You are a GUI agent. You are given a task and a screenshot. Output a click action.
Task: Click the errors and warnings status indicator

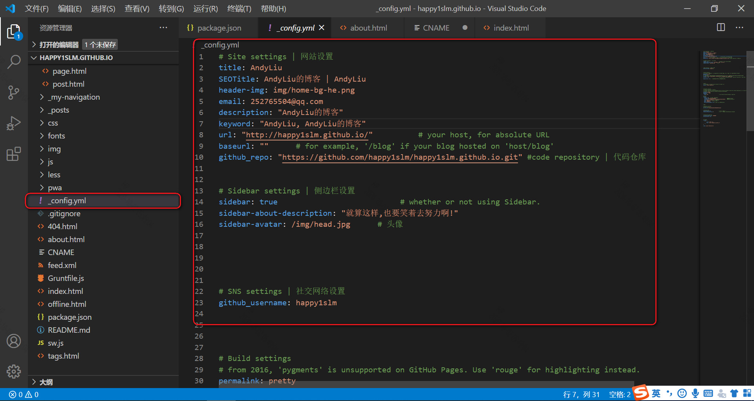point(24,394)
